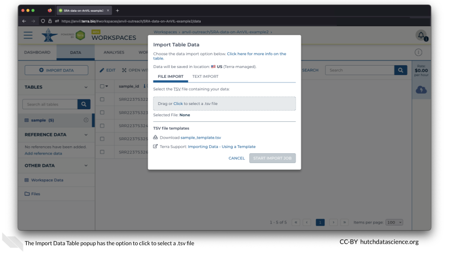Viewport: 449px width, 253px height.
Task: Go to previous page of results
Action: (307, 222)
